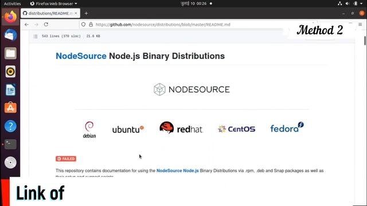Open the disc drive icon in dock
Screen dimensions: 367x206
[x=10, y=163]
